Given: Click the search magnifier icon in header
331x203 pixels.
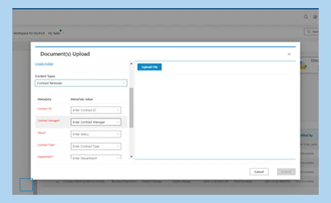Looking at the screenshot, I should tap(306, 17).
